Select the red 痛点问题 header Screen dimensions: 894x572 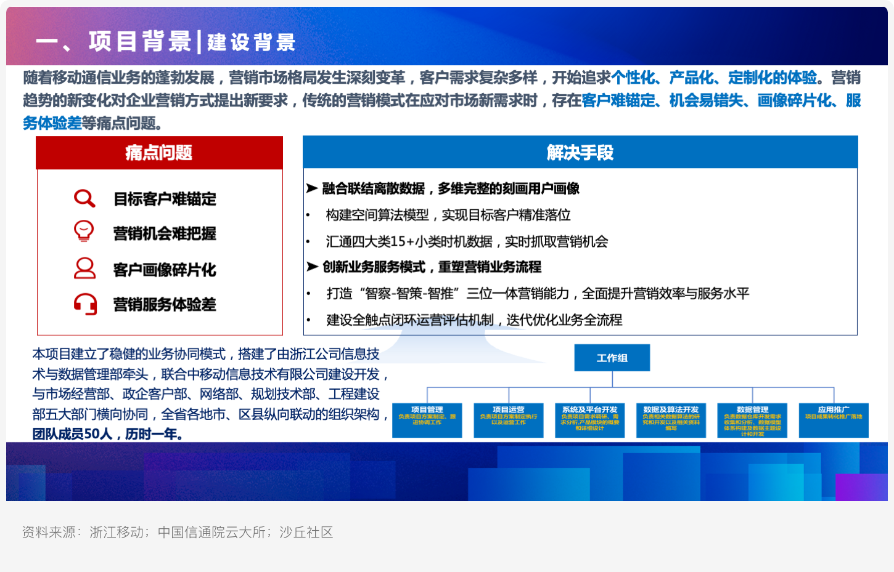click(159, 153)
